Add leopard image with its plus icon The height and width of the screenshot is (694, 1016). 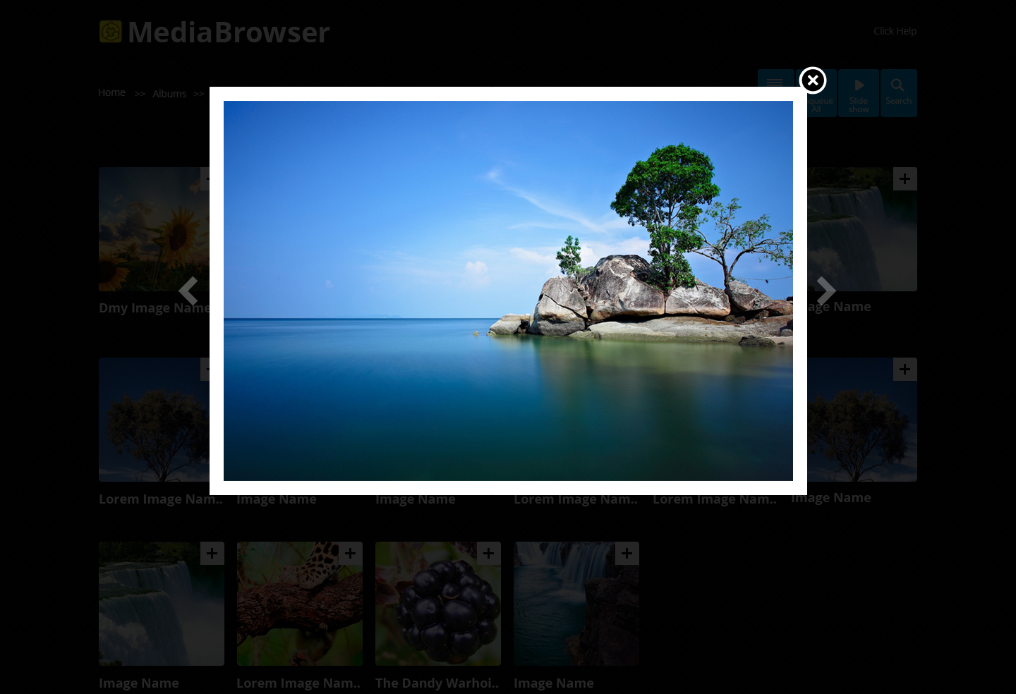351,554
